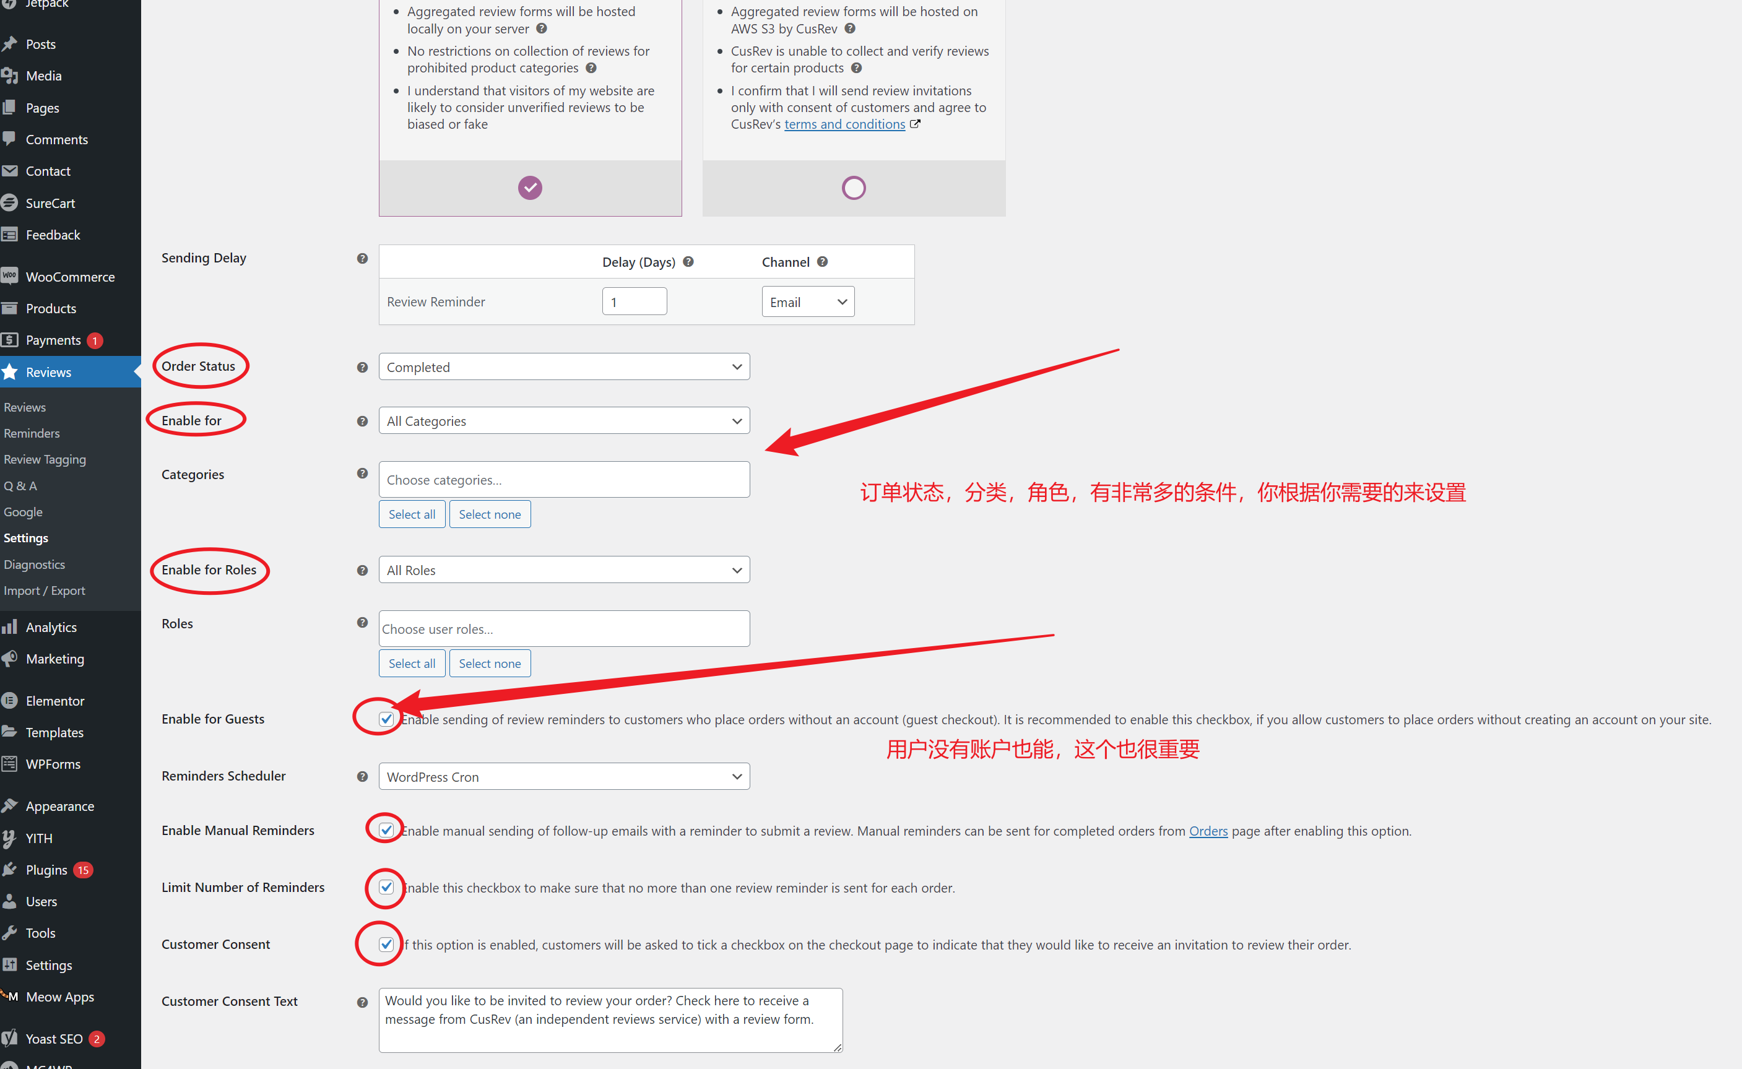Expand the Enable for dropdown
Viewport: 1742px width, 1069px height.
[x=561, y=421]
